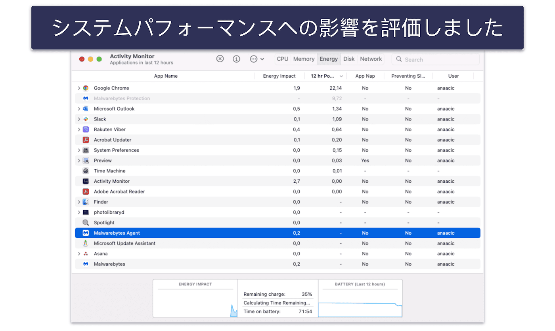Click the Time on battery 71:54 value

pyautogui.click(x=306, y=312)
